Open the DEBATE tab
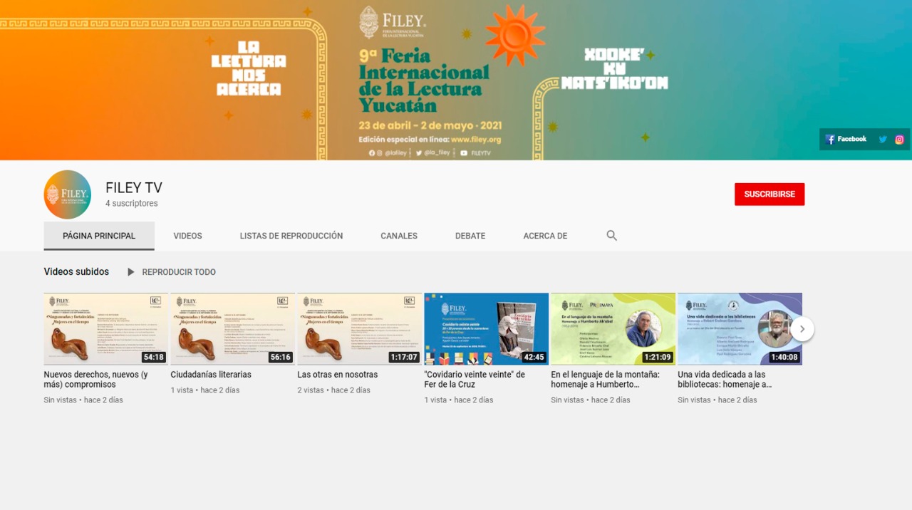The height and width of the screenshot is (510, 912). coord(470,236)
